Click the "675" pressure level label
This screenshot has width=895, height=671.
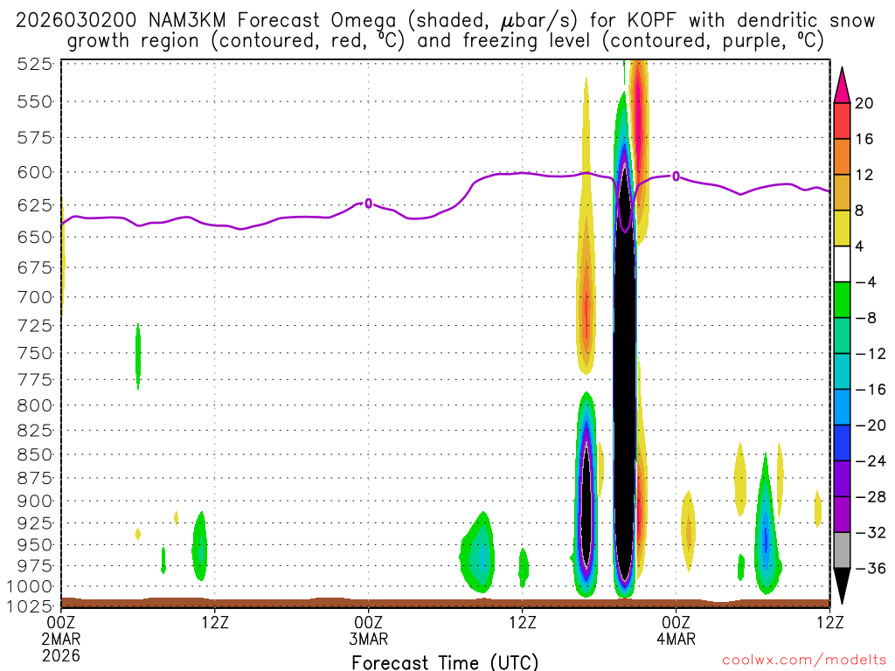click(35, 267)
